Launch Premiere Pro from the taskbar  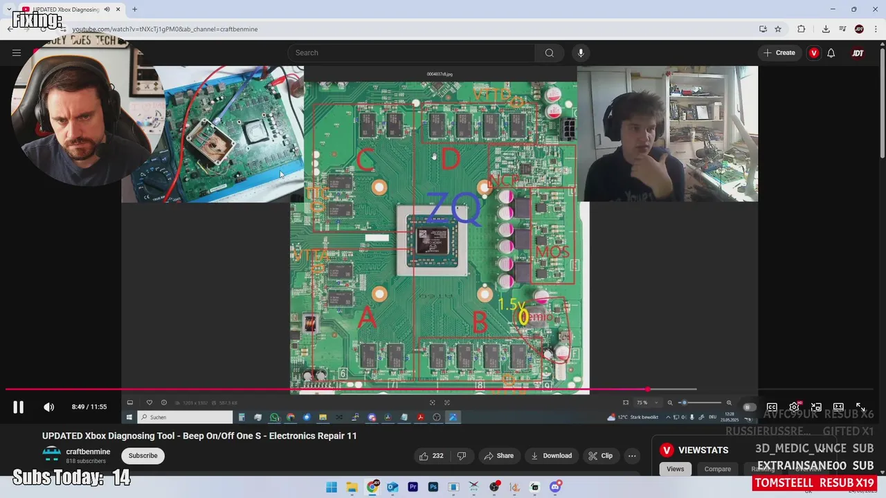coord(413,487)
